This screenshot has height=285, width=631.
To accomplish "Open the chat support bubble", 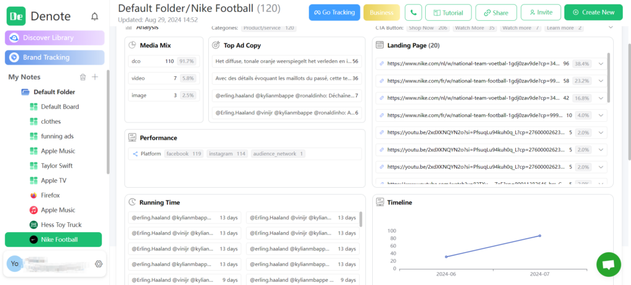I will tap(608, 265).
